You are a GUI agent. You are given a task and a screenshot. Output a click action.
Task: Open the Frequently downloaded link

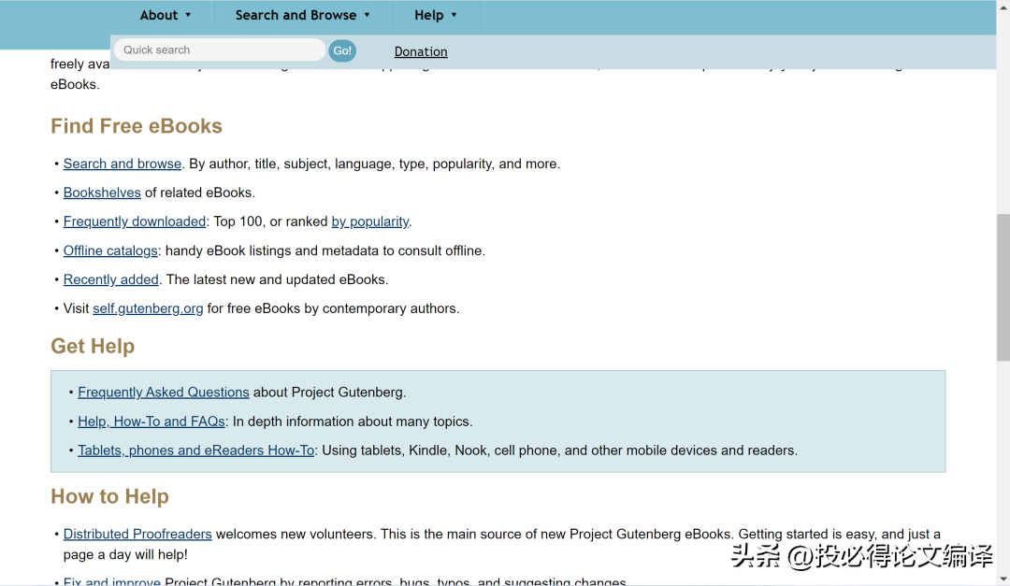(135, 222)
